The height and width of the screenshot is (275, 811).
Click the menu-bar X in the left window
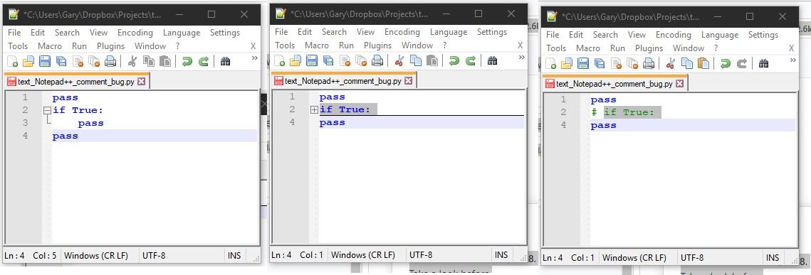(253, 46)
